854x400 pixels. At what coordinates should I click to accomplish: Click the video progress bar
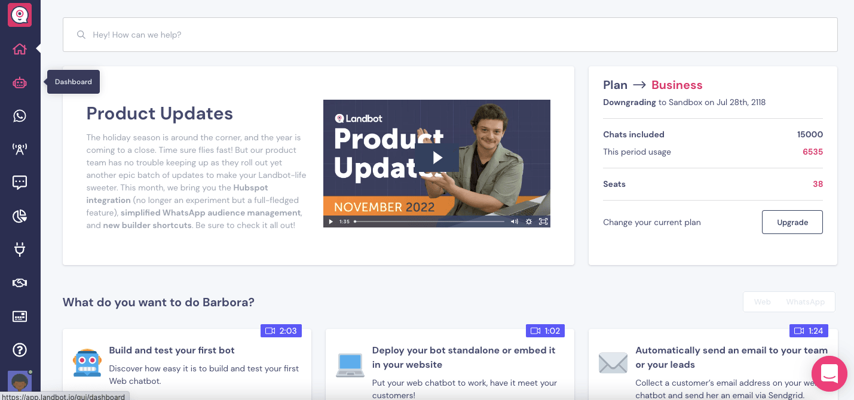coord(429,221)
